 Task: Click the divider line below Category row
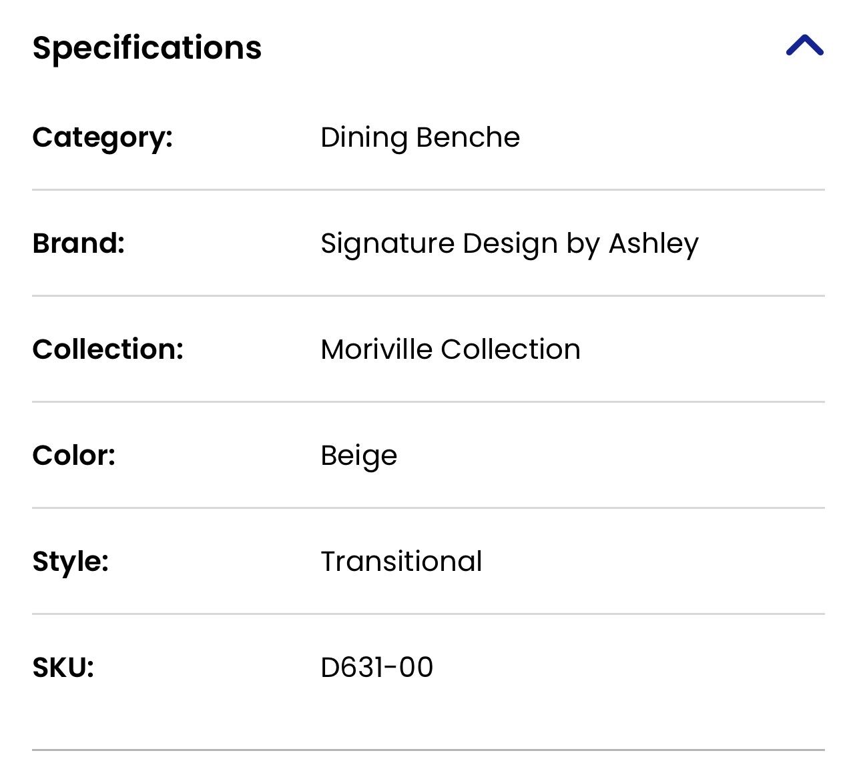pos(428,190)
